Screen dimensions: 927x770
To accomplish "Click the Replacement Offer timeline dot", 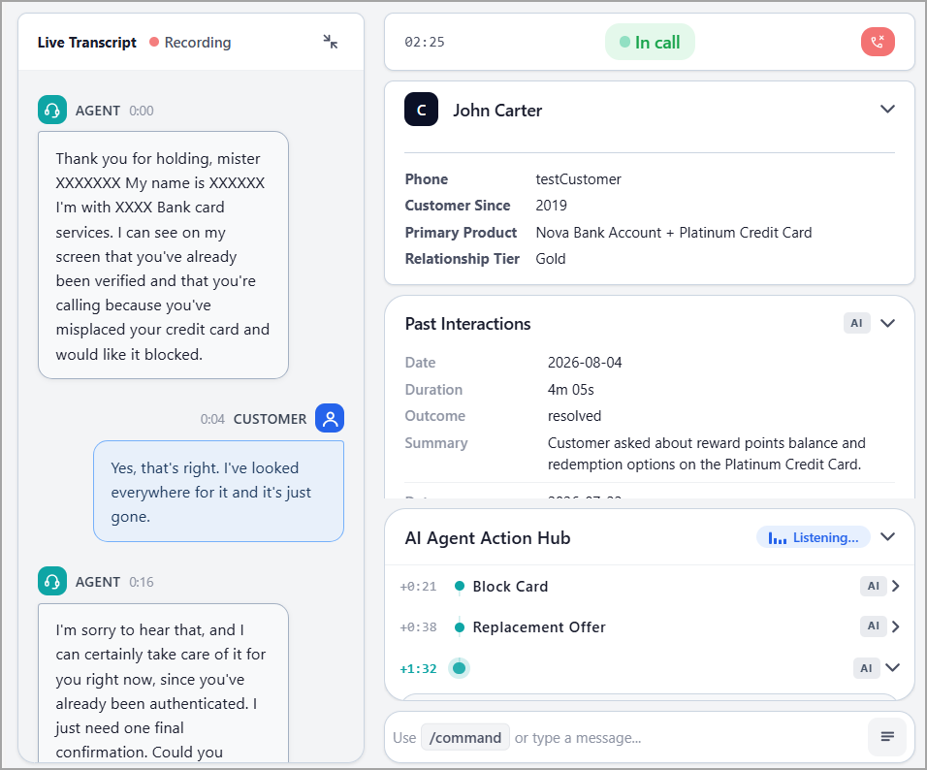I will click(x=460, y=626).
